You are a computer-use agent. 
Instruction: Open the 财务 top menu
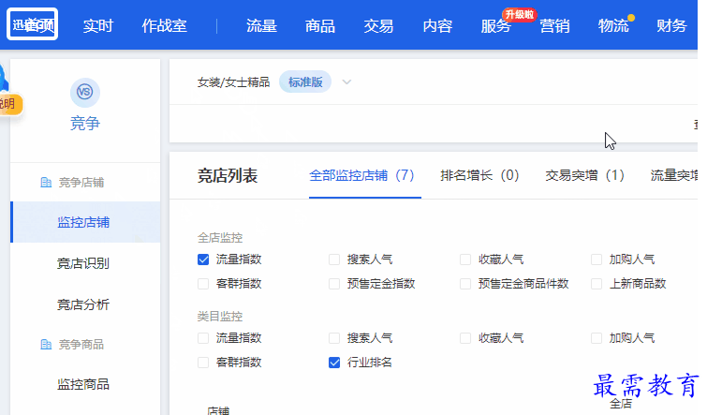pos(671,25)
